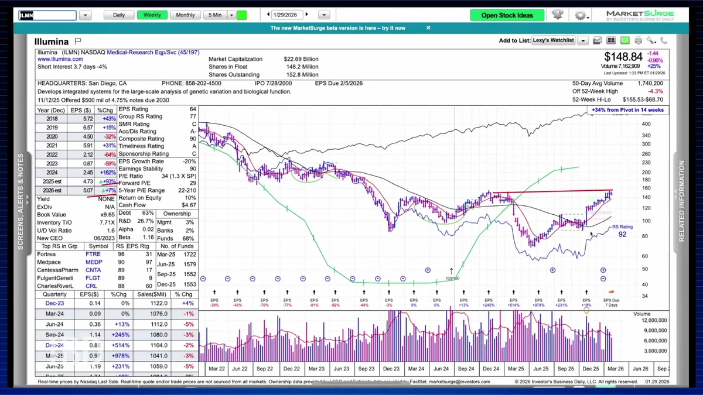Open the Screens, Alerts & Notes side panel

pyautogui.click(x=21, y=201)
